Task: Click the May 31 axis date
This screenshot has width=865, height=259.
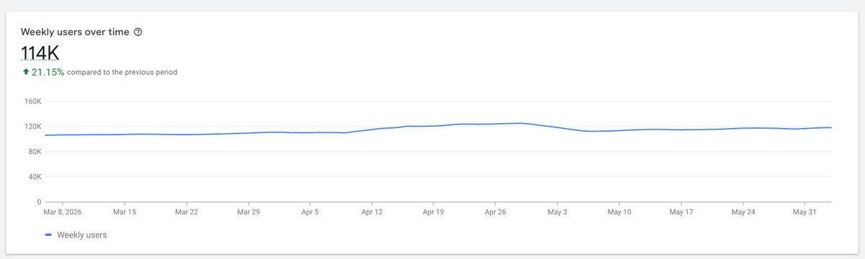Action: click(x=804, y=212)
